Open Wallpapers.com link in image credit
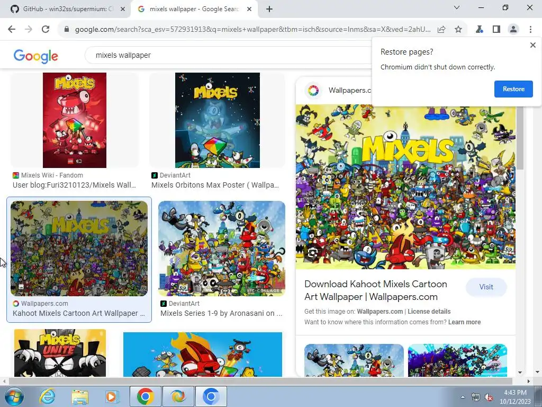This screenshot has width=542, height=407. 380,312
